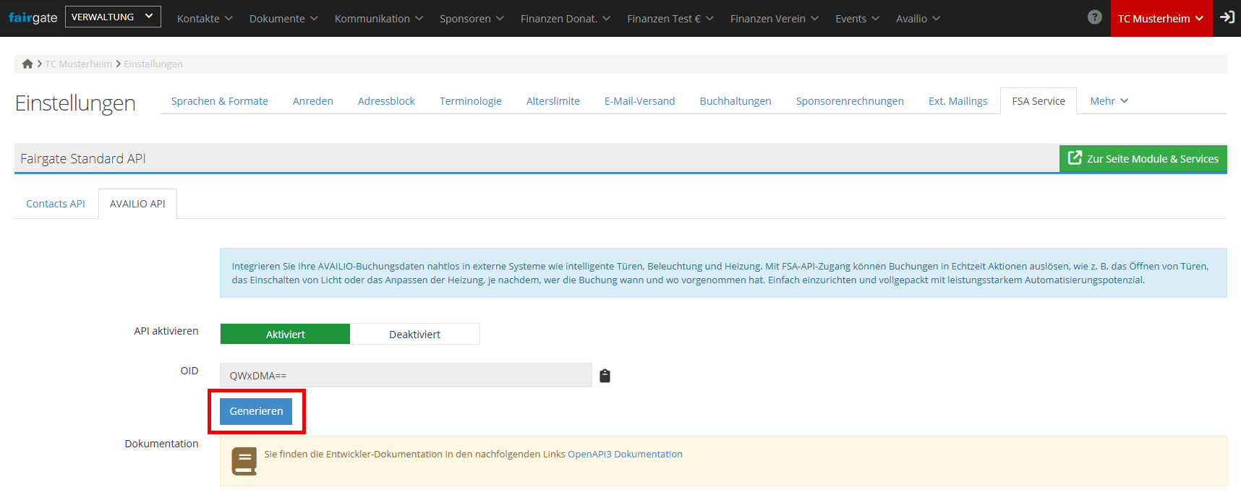The width and height of the screenshot is (1241, 495).
Task: Click TC Musterheim breadcrumb link
Action: pyautogui.click(x=78, y=64)
